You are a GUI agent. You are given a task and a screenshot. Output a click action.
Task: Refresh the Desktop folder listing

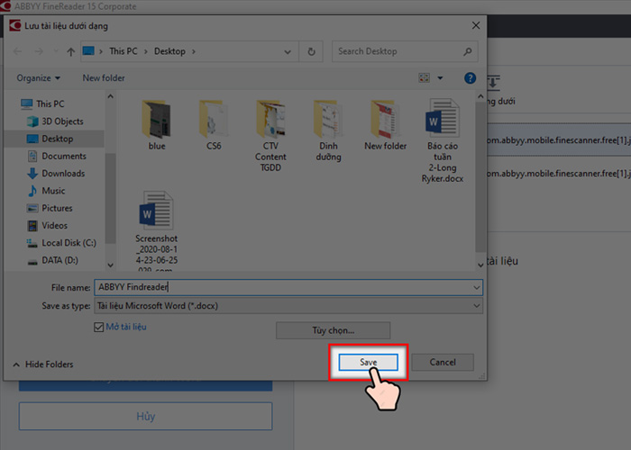(x=311, y=51)
